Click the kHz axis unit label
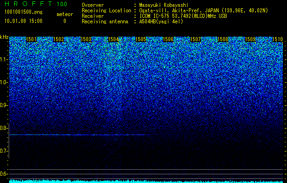 pos(4,37)
